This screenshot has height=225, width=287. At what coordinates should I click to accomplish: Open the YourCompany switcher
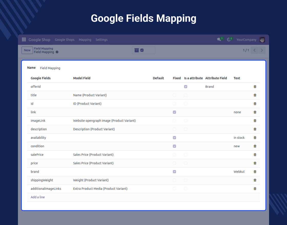(246, 40)
